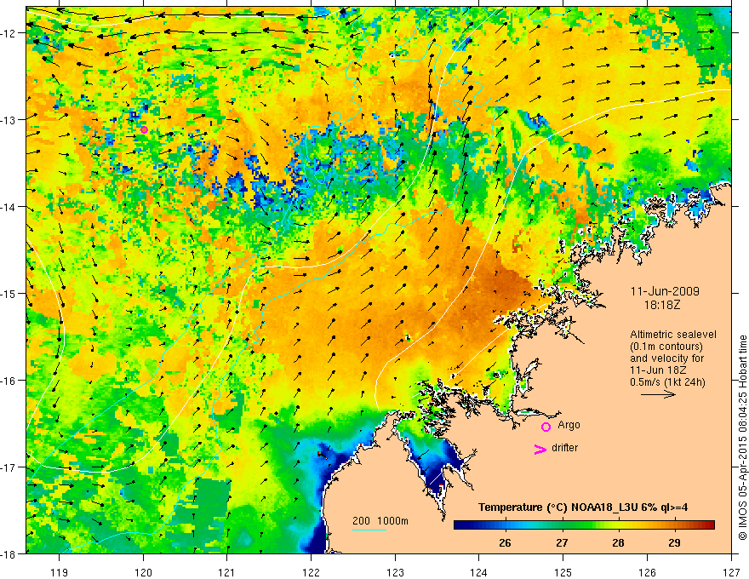749x579 pixels.
Task: Click the color bar tick label 26
Action: click(505, 543)
